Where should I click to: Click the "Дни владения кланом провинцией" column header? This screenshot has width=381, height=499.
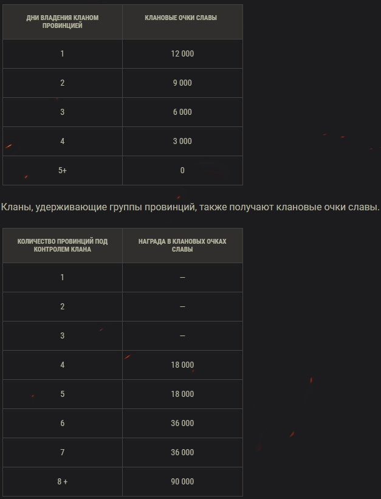63,22
